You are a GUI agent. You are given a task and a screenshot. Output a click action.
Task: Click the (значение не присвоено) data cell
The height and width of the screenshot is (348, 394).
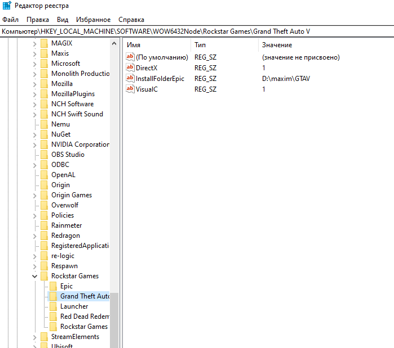pyautogui.click(x=301, y=57)
